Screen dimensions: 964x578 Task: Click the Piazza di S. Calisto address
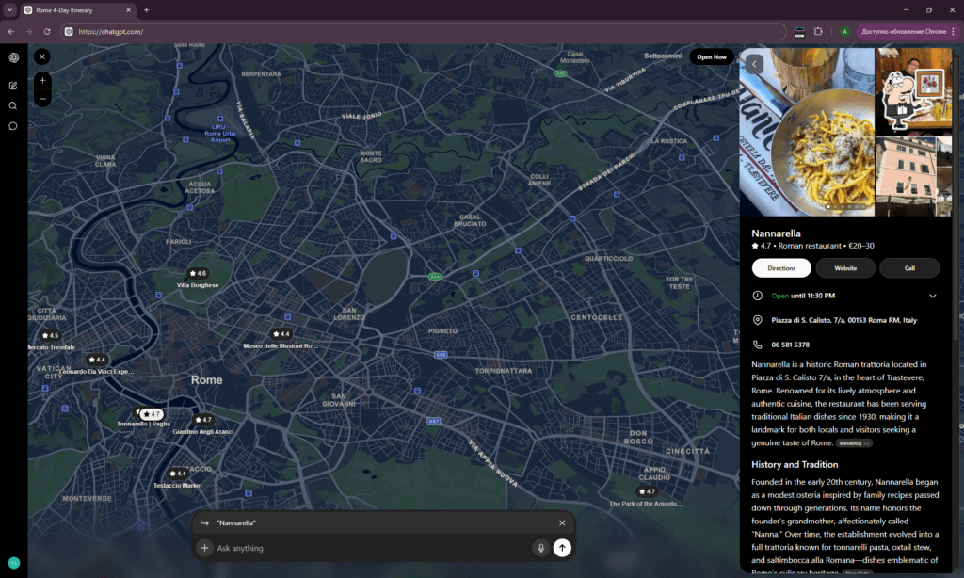pos(843,320)
